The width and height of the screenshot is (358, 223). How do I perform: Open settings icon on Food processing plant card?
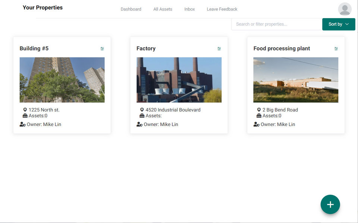click(x=336, y=49)
